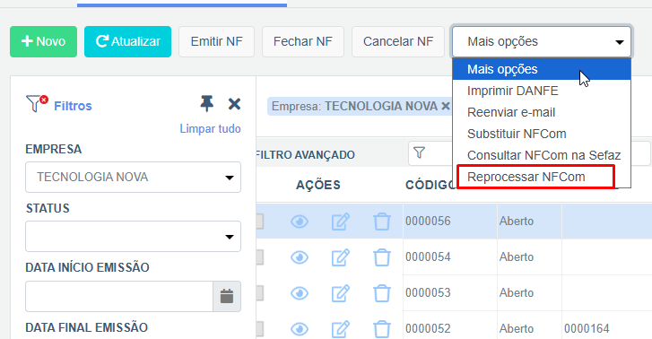Delete record 0000056
652x339 pixels.
click(x=382, y=222)
